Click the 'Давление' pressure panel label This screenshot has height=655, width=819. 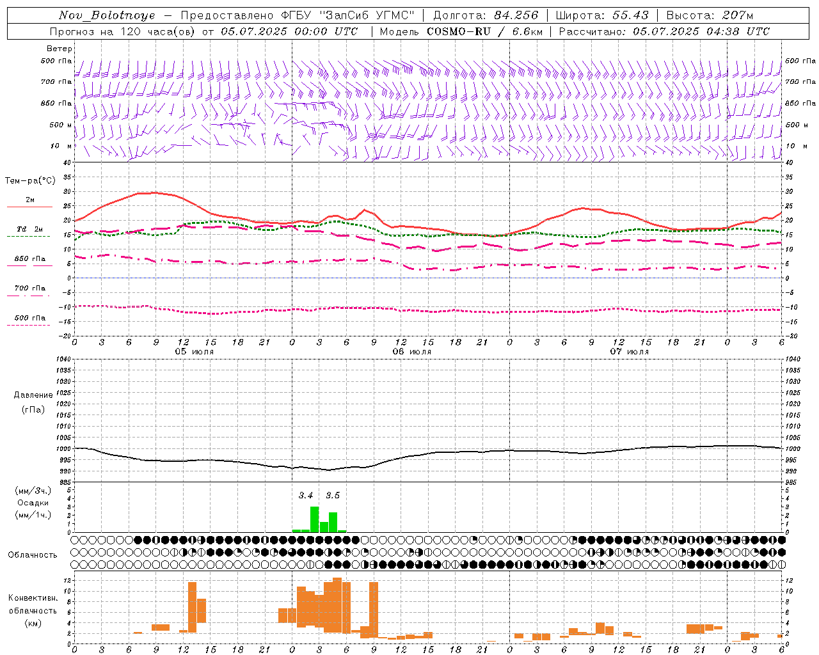33,395
